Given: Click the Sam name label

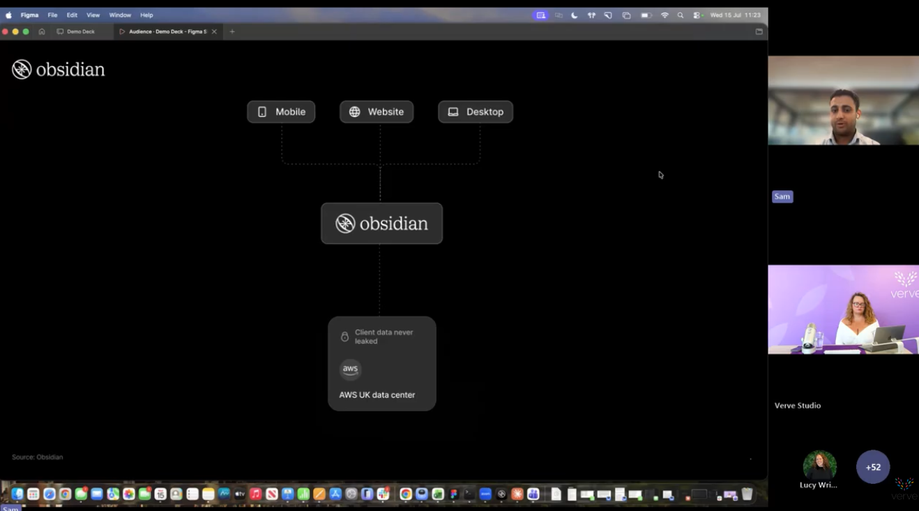Looking at the screenshot, I should [782, 197].
